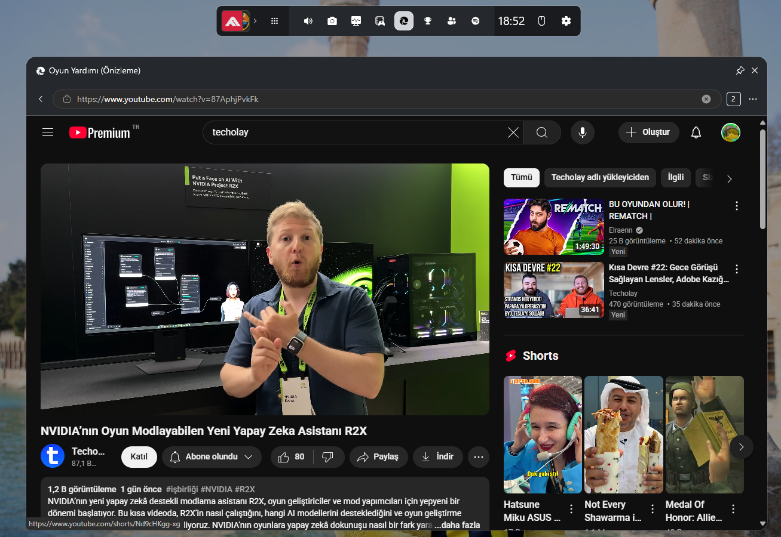Clear the address bar with the X icon
Screen dimensions: 781x537
click(706, 99)
